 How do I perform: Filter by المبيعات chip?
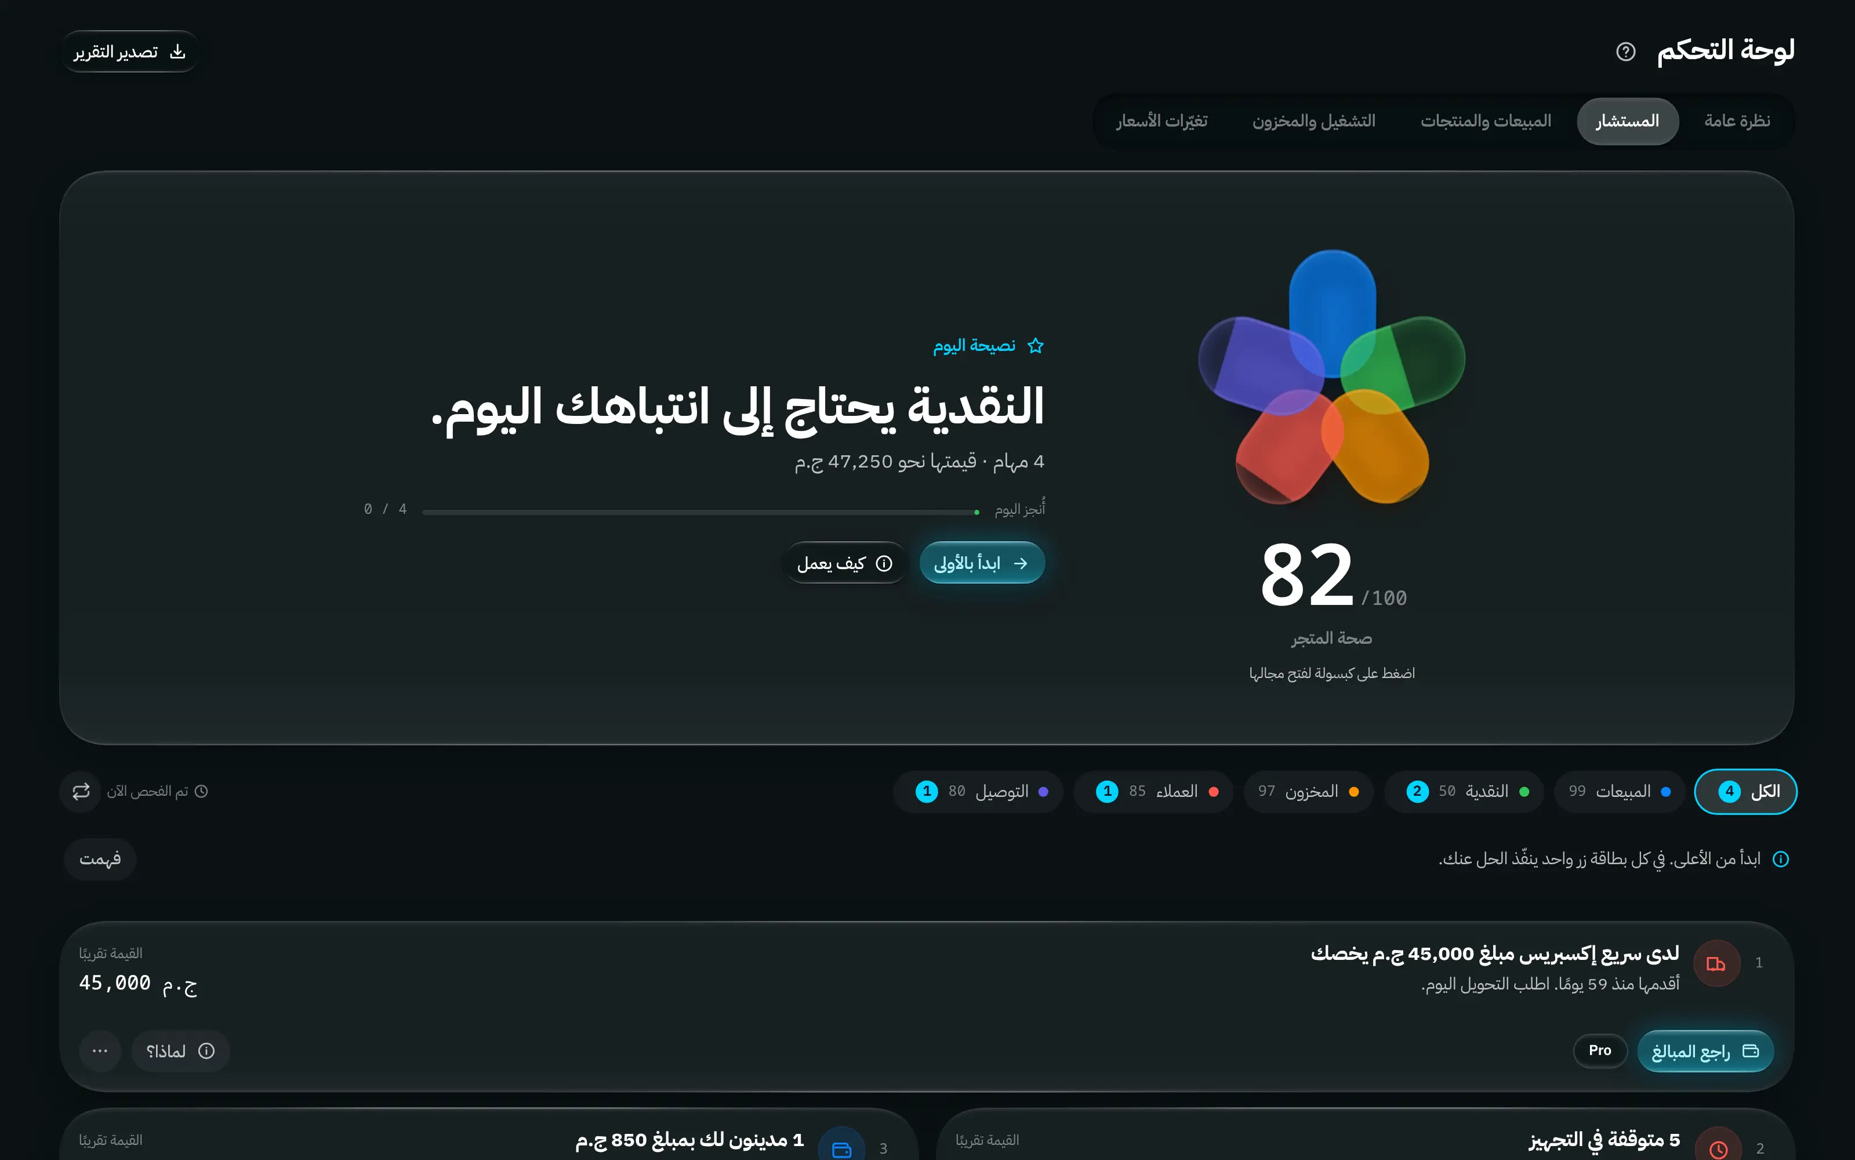[x=1619, y=791]
